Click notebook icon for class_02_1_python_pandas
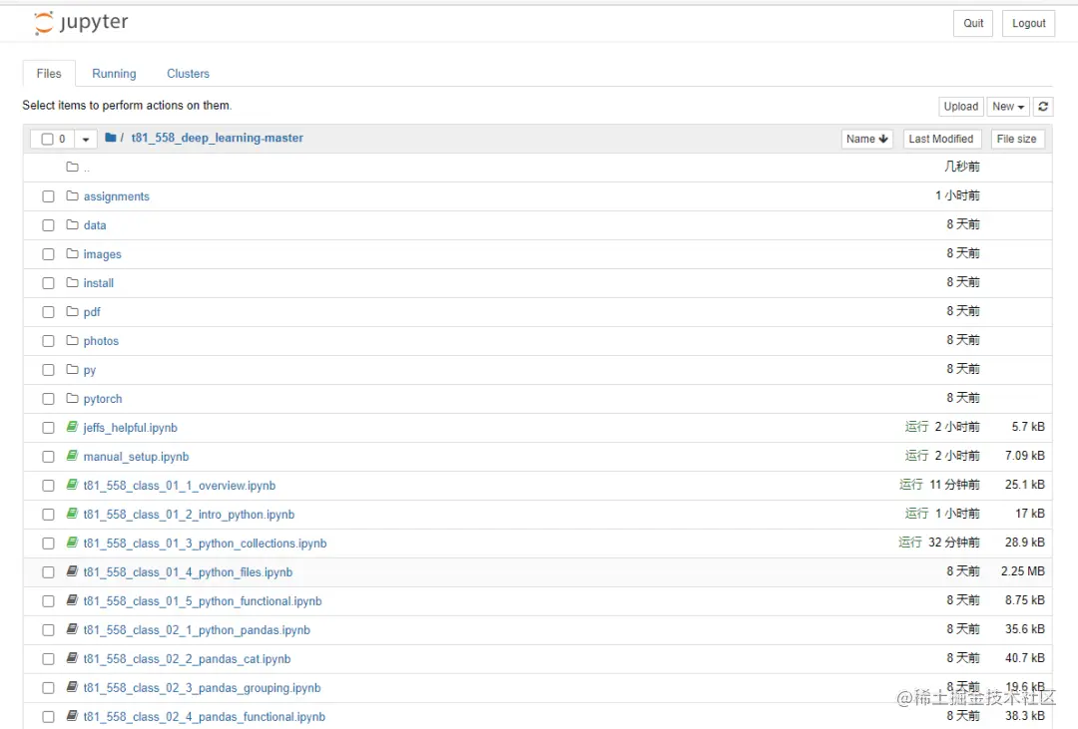This screenshot has width=1078, height=729. (72, 628)
